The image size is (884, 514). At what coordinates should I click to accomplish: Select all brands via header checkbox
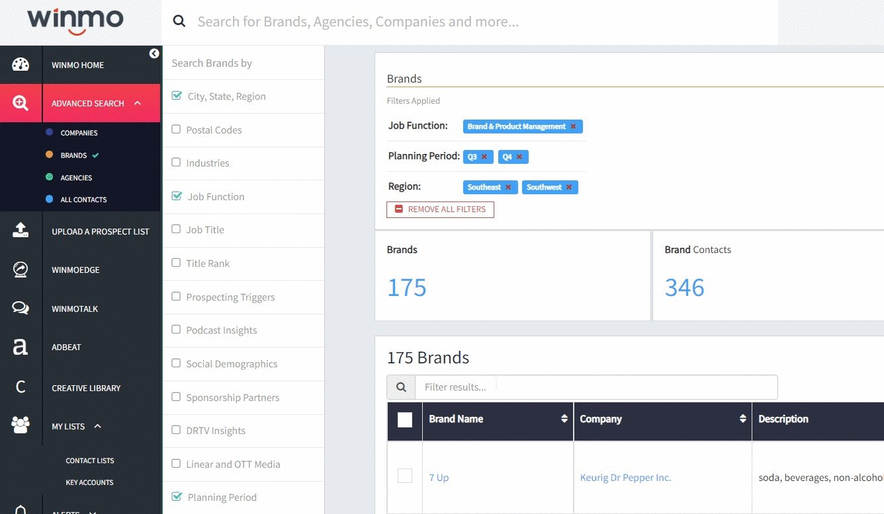click(x=405, y=420)
